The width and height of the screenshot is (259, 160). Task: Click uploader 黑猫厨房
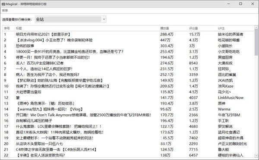pos(225,57)
